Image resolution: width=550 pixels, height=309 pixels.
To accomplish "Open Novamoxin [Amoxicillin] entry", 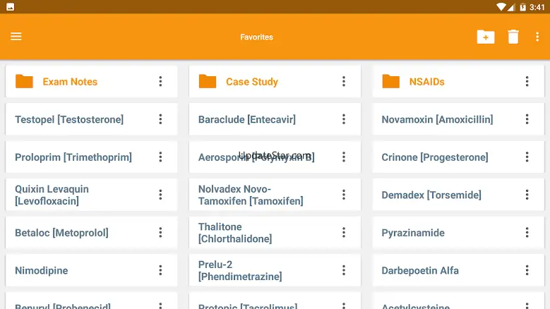I will (458, 119).
